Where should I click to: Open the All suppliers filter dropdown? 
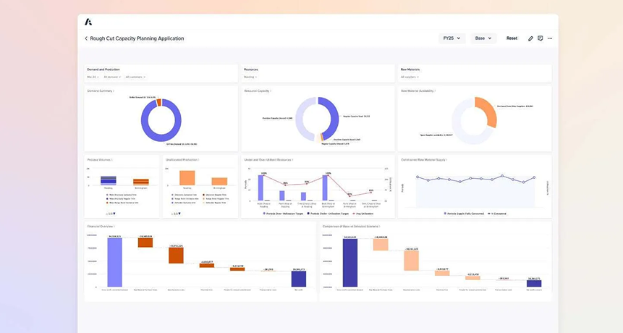pyautogui.click(x=410, y=77)
